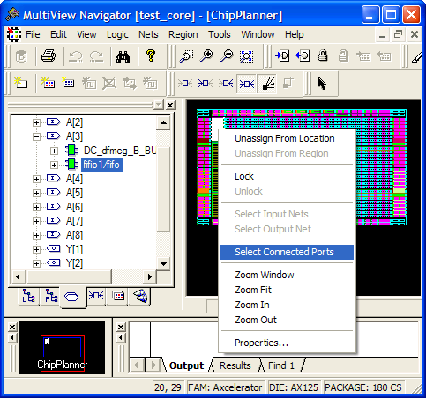Open the hierarchy panel dropdown arrow
This screenshot has width=426, height=398.
(x=159, y=105)
